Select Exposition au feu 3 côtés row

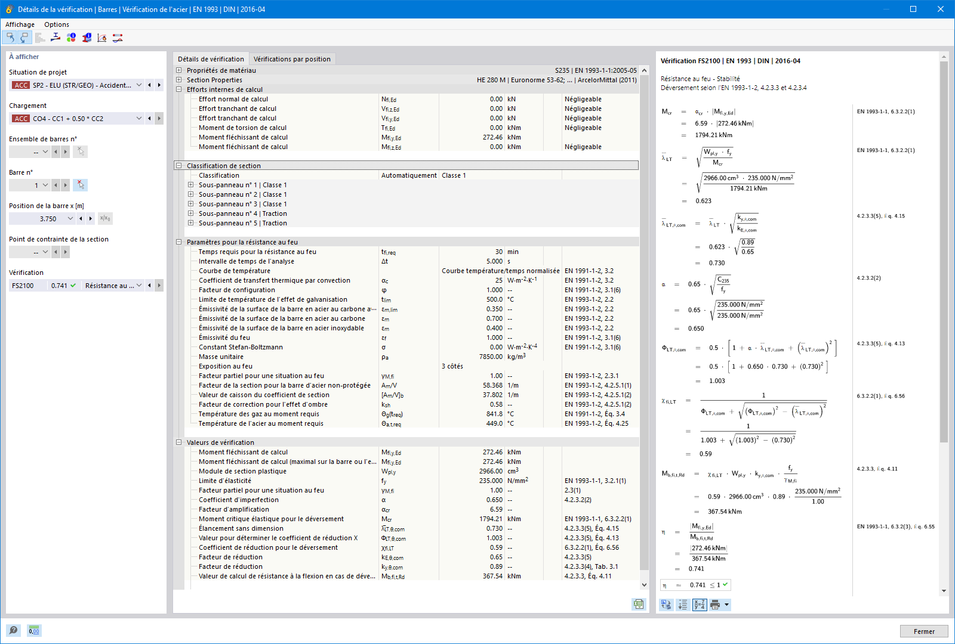412,366
